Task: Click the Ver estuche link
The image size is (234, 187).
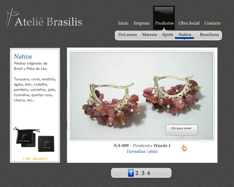Action: coord(35,158)
